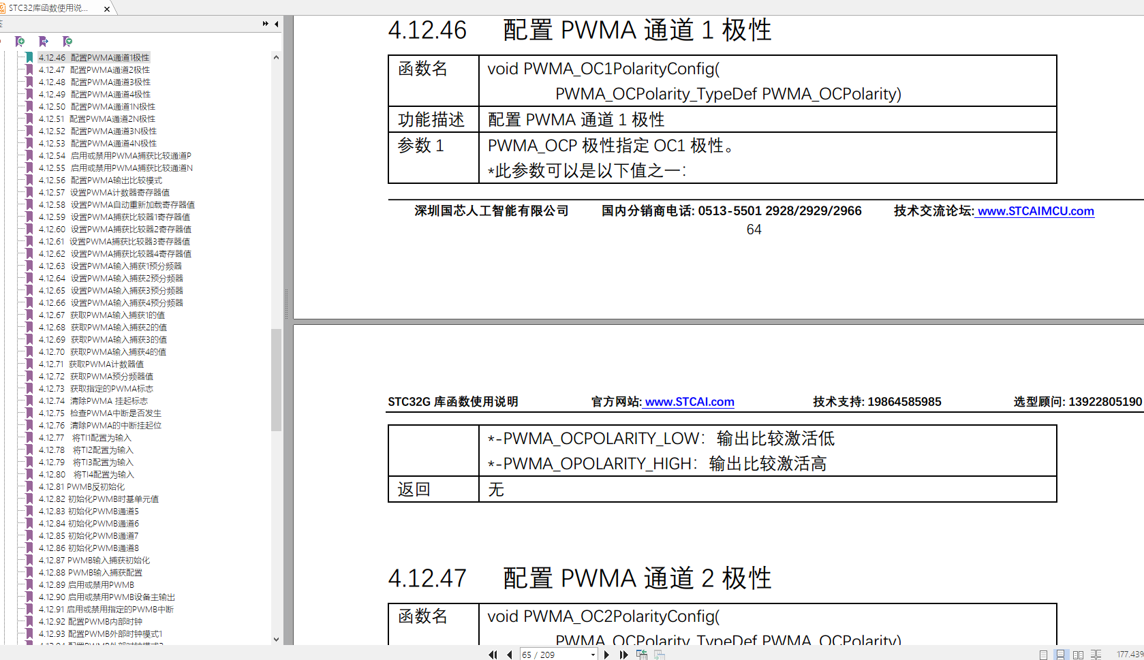The height and width of the screenshot is (660, 1144).
Task: Open the page number dropdown arrow
Action: (593, 655)
